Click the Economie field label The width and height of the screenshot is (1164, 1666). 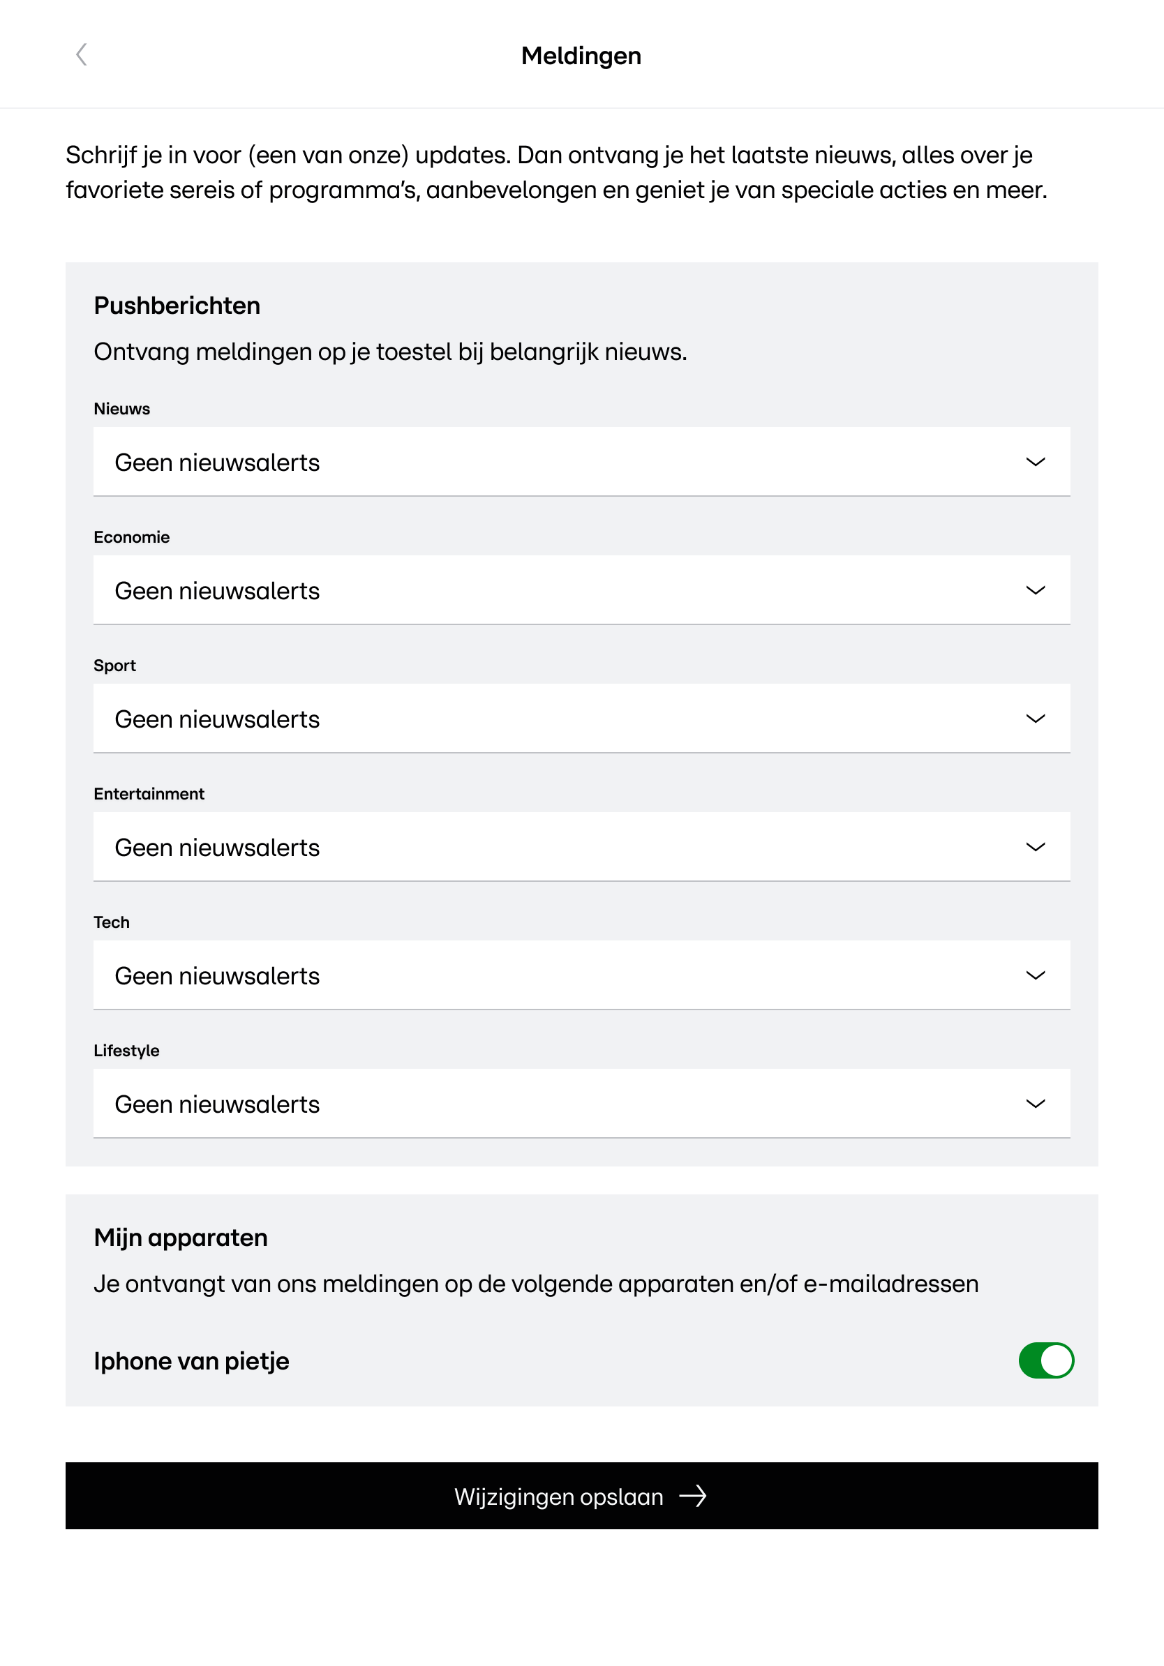point(131,538)
